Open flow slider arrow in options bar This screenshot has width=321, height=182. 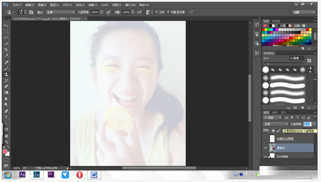(133, 12)
